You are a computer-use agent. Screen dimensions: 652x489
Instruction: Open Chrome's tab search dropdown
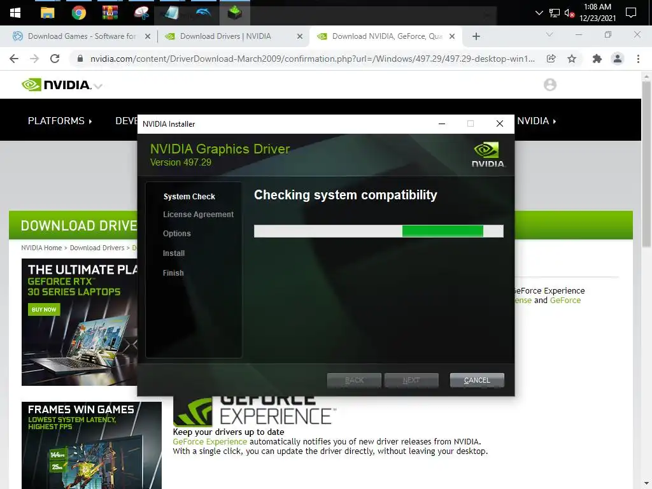click(549, 34)
